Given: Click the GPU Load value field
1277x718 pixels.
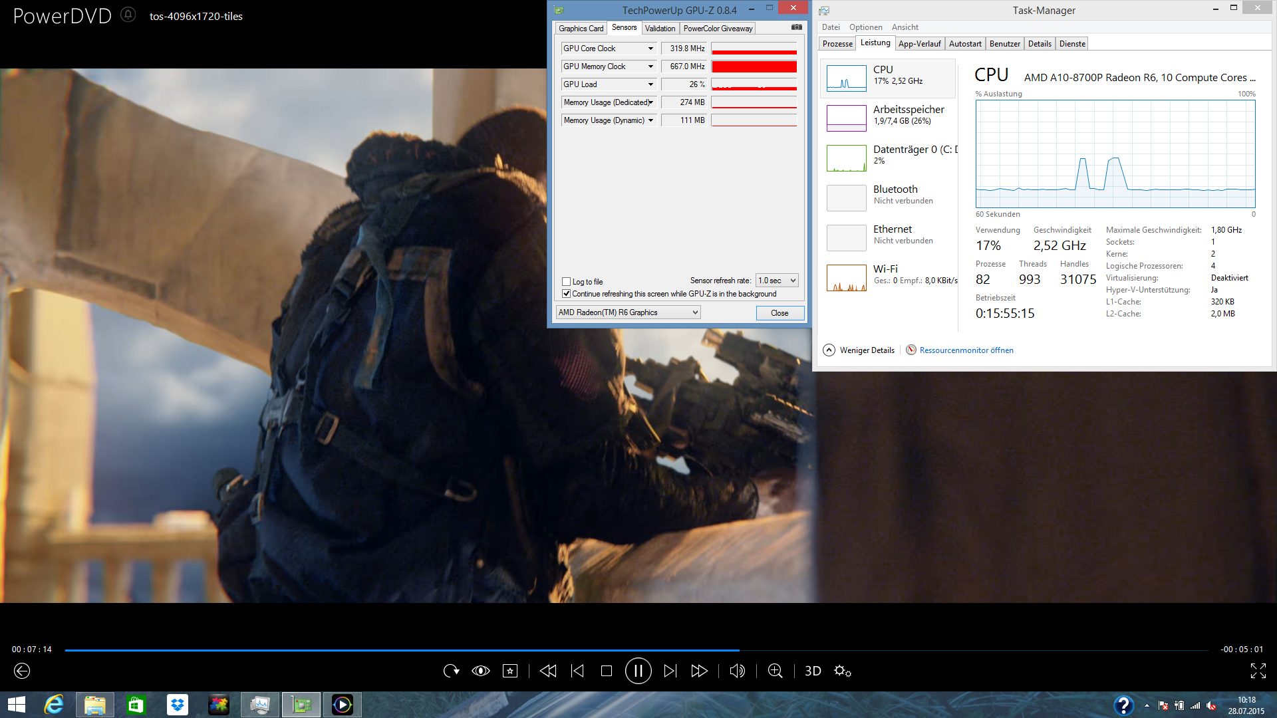Looking at the screenshot, I should 684,84.
